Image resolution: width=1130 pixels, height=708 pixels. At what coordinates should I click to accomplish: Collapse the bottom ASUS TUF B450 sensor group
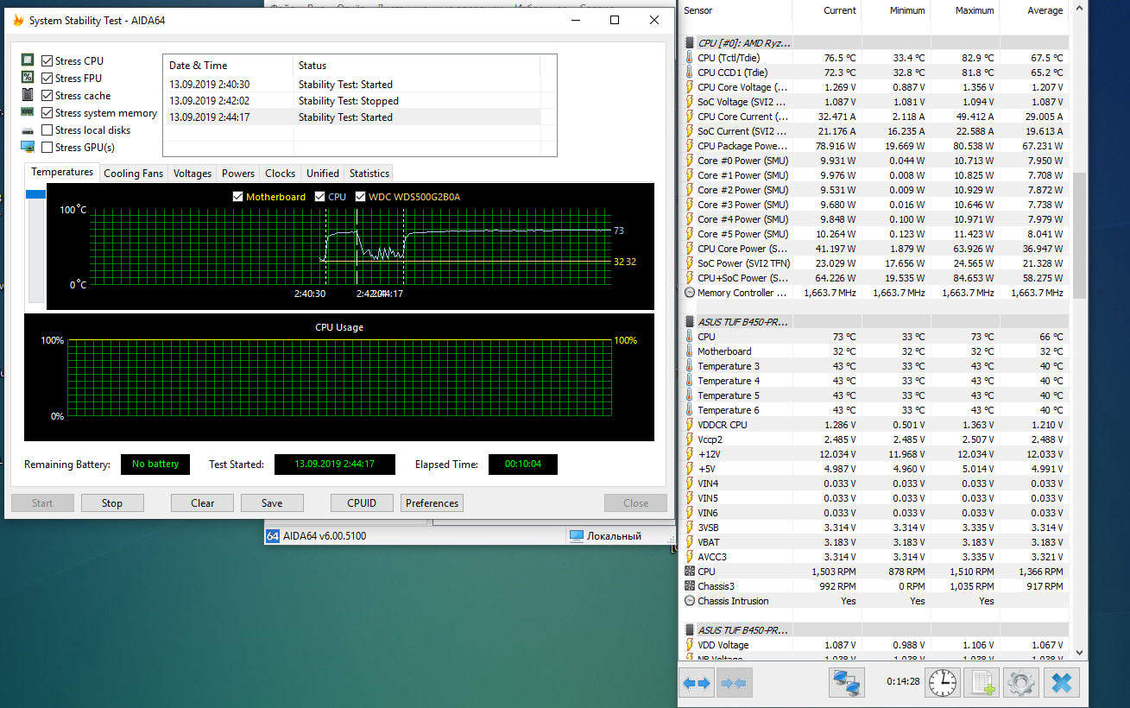coord(689,629)
